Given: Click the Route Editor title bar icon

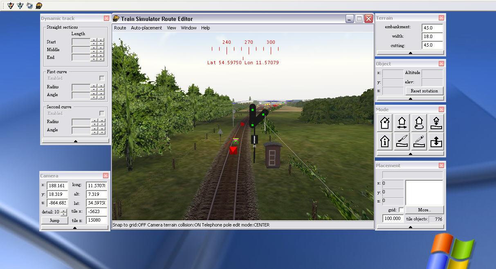Looking at the screenshot, I should point(116,18).
